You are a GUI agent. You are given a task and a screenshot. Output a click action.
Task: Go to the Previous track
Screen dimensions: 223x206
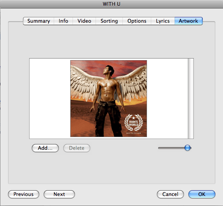coord(23,194)
